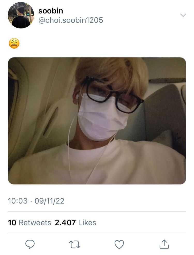View who retweeted via Retweets label
Viewport: 194px width, 255px height.
click(x=35, y=223)
